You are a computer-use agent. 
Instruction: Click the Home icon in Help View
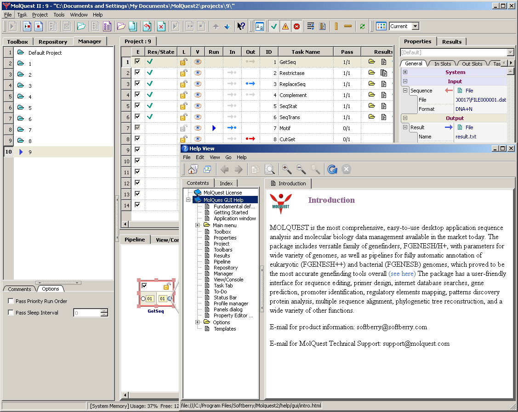(x=193, y=170)
